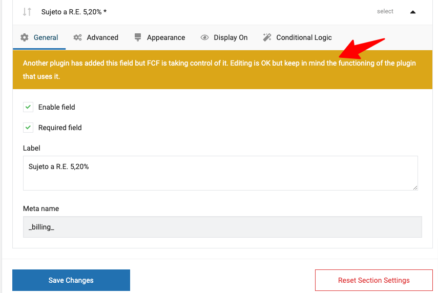Image resolution: width=438 pixels, height=293 pixels.
Task: Click the textarea resize handle corner
Action: tap(415, 187)
